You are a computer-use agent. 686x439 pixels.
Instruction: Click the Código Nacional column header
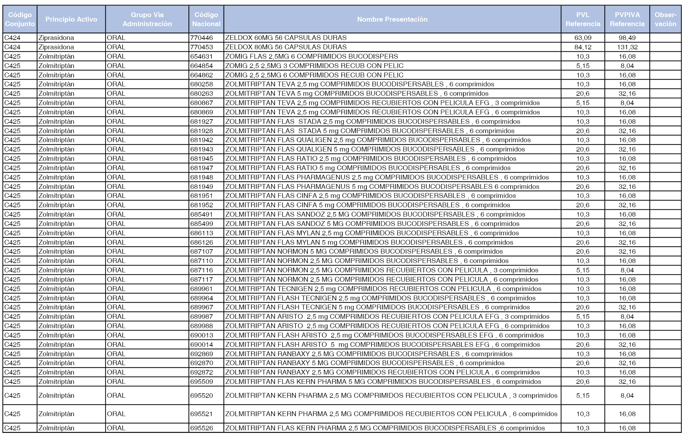click(x=207, y=19)
